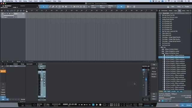This screenshot has width=192, height=108.
Task: Click the mixer channel fader handle
Action: point(42,79)
